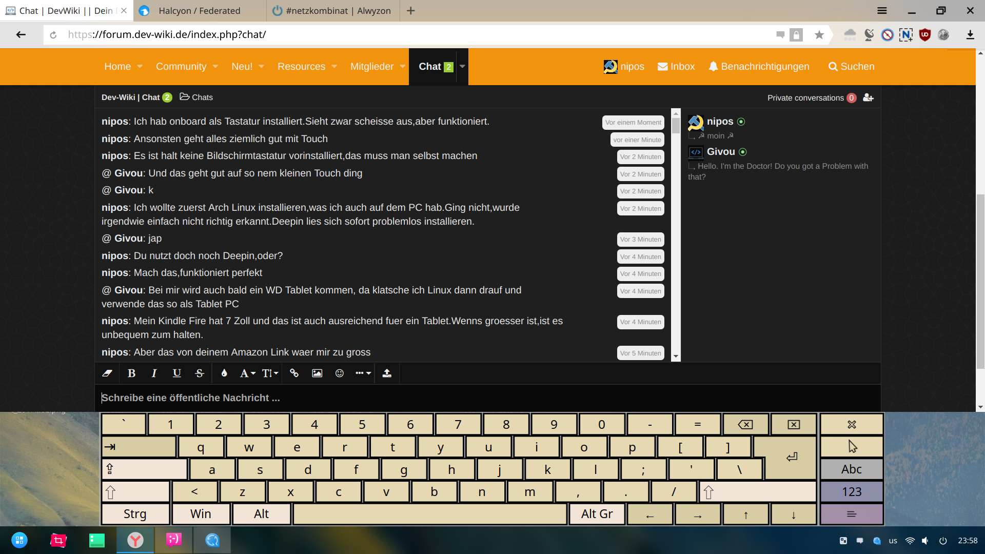Insert a link with chain icon
985x554 pixels.
tap(294, 373)
